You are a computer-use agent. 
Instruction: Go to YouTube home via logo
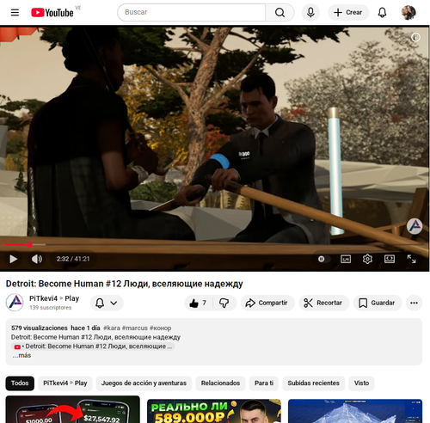click(x=52, y=13)
